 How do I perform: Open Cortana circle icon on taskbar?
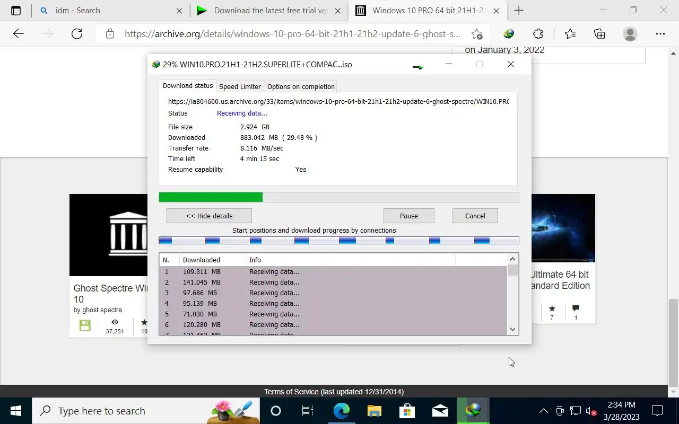point(275,411)
